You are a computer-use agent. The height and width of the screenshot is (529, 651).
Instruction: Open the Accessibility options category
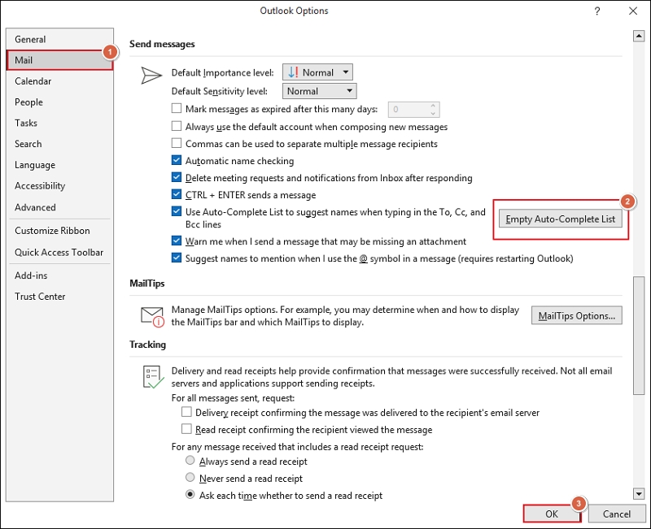tap(59, 186)
